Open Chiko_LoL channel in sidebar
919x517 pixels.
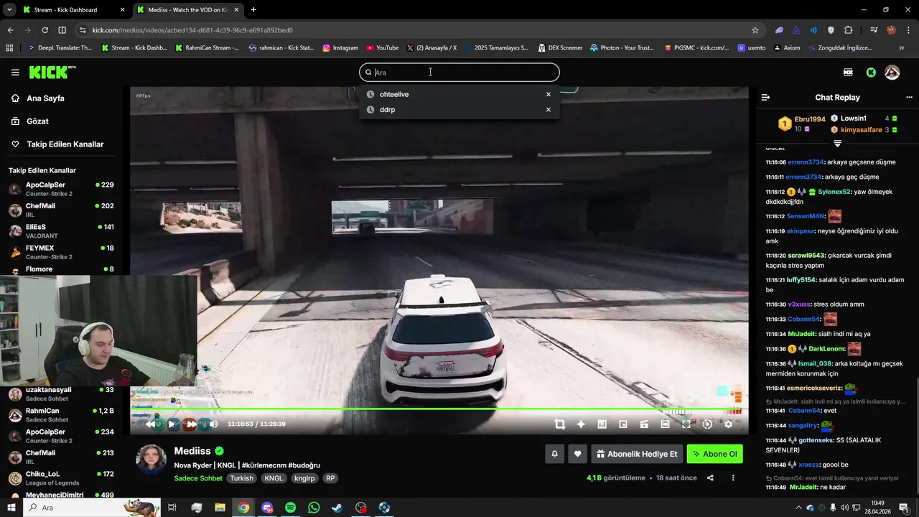(x=61, y=478)
